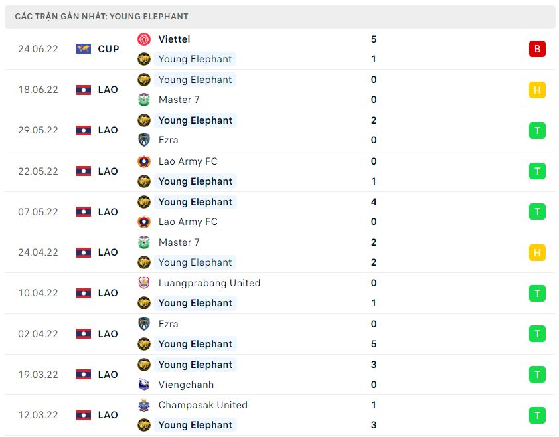Click the red B loss badge

537,49
